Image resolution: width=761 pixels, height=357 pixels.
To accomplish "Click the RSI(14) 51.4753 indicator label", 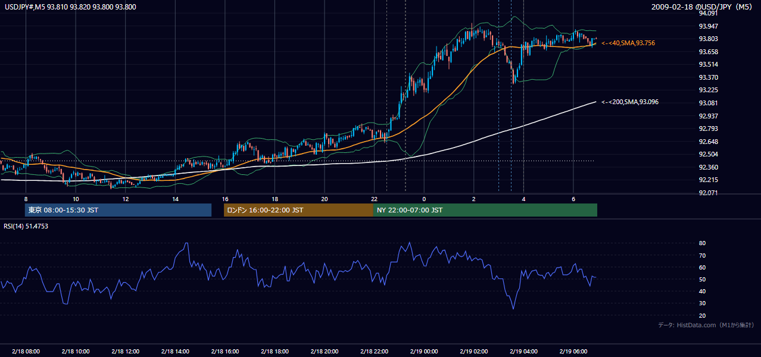I will click(x=26, y=226).
